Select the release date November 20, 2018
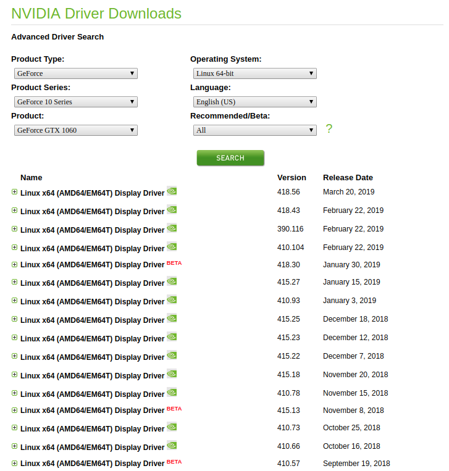 (x=355, y=374)
